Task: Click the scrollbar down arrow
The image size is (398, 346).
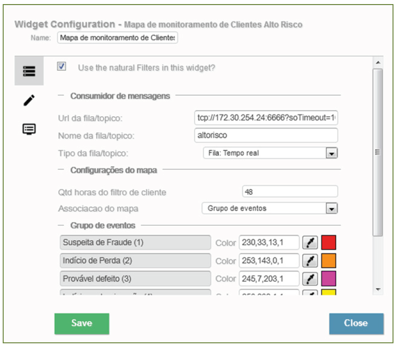Action: point(378,289)
